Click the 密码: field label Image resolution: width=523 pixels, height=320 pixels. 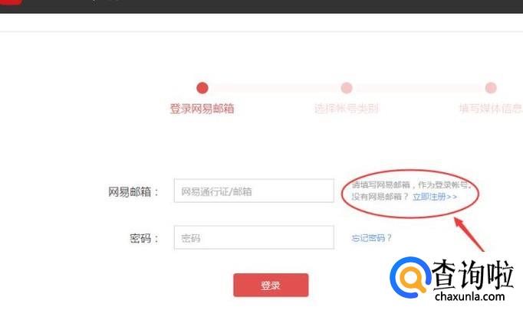[144, 238]
